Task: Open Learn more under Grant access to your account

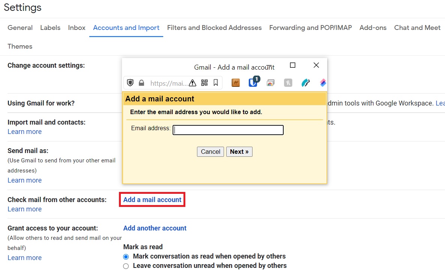Action: click(x=25, y=258)
